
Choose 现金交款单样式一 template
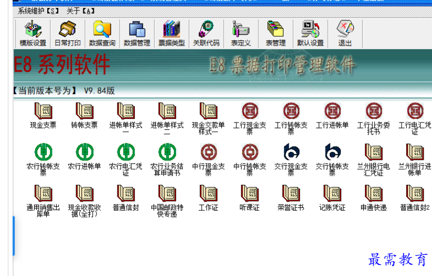(209, 118)
